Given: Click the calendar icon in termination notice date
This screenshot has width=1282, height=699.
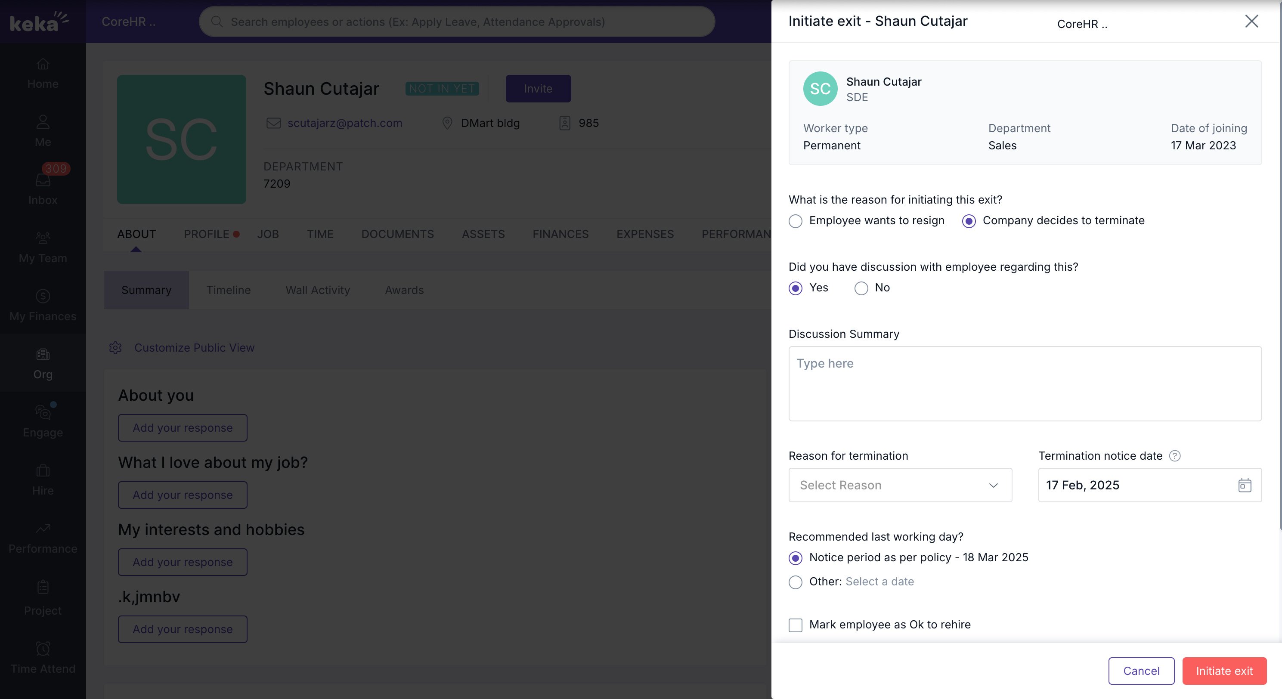Looking at the screenshot, I should (x=1244, y=485).
